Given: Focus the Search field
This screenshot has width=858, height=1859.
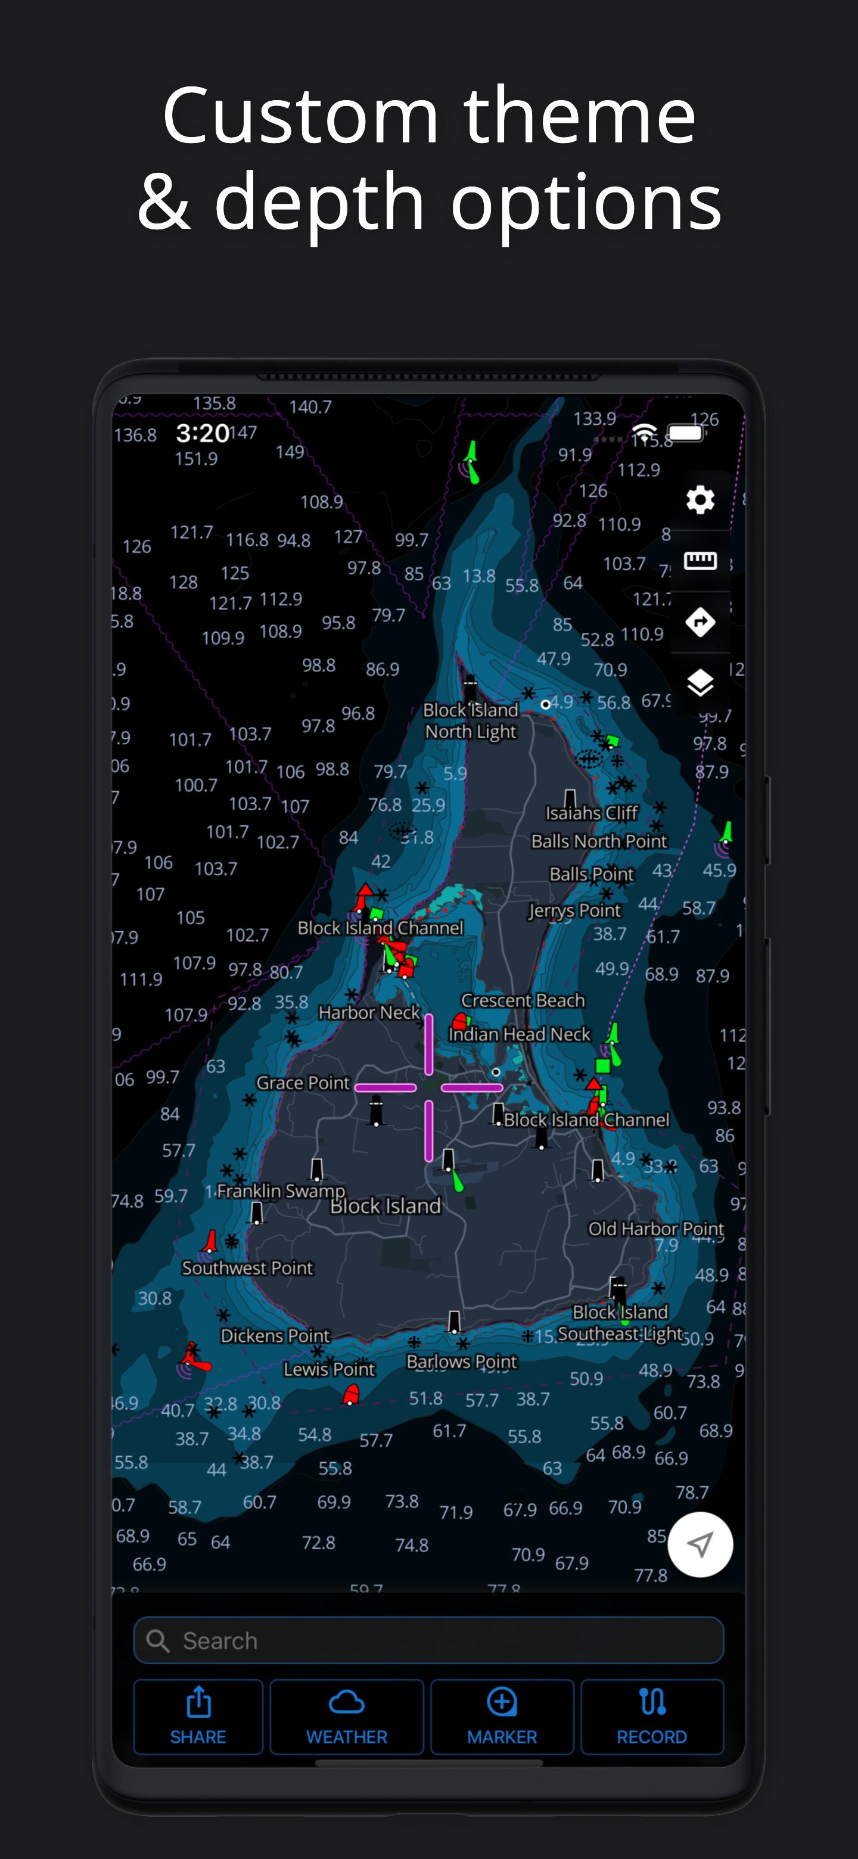Looking at the screenshot, I should (x=428, y=1640).
